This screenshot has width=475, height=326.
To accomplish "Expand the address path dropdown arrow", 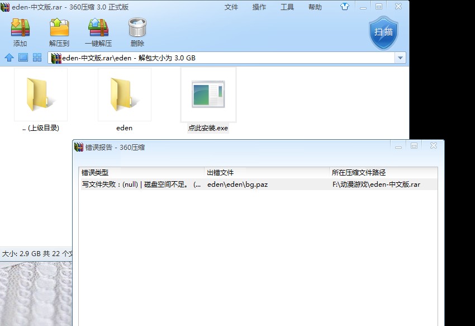I will [400, 58].
